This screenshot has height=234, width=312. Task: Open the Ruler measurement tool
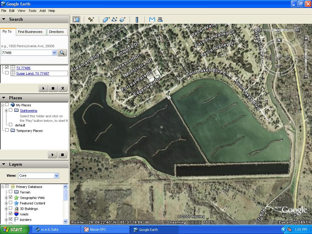(x=137, y=19)
